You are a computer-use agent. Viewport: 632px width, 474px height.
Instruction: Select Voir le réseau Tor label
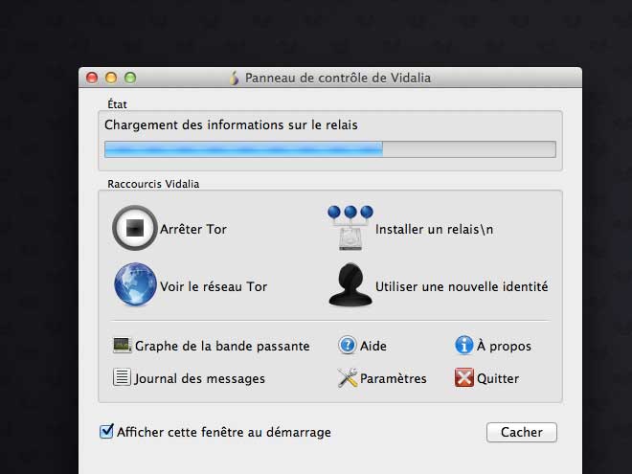(x=214, y=286)
